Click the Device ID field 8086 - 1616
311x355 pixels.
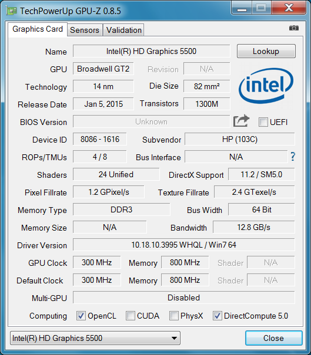point(100,139)
